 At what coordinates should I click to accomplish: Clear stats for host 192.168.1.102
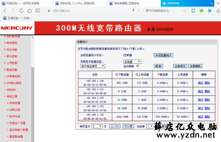pyautogui.click(x=200, y=100)
